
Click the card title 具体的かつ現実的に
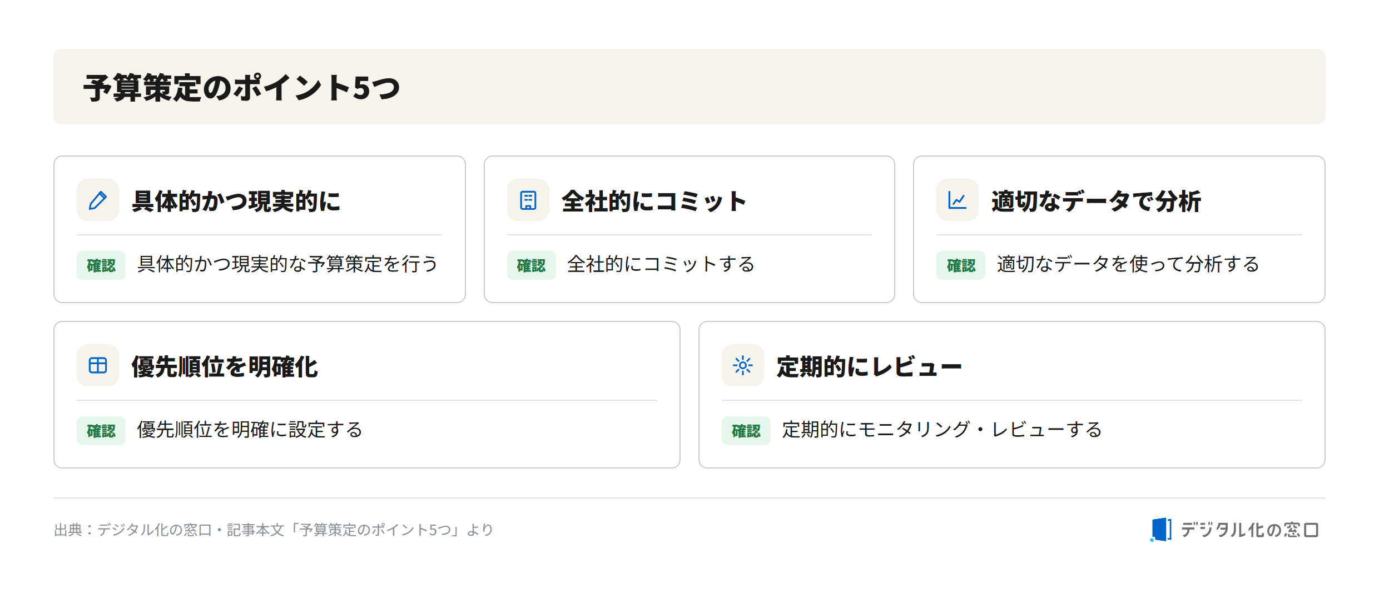[236, 201]
